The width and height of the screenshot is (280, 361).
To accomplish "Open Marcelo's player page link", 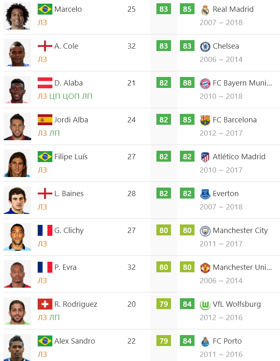I will (68, 9).
